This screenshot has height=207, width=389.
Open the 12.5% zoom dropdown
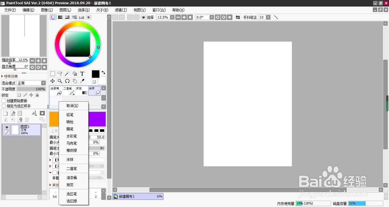tap(172, 17)
